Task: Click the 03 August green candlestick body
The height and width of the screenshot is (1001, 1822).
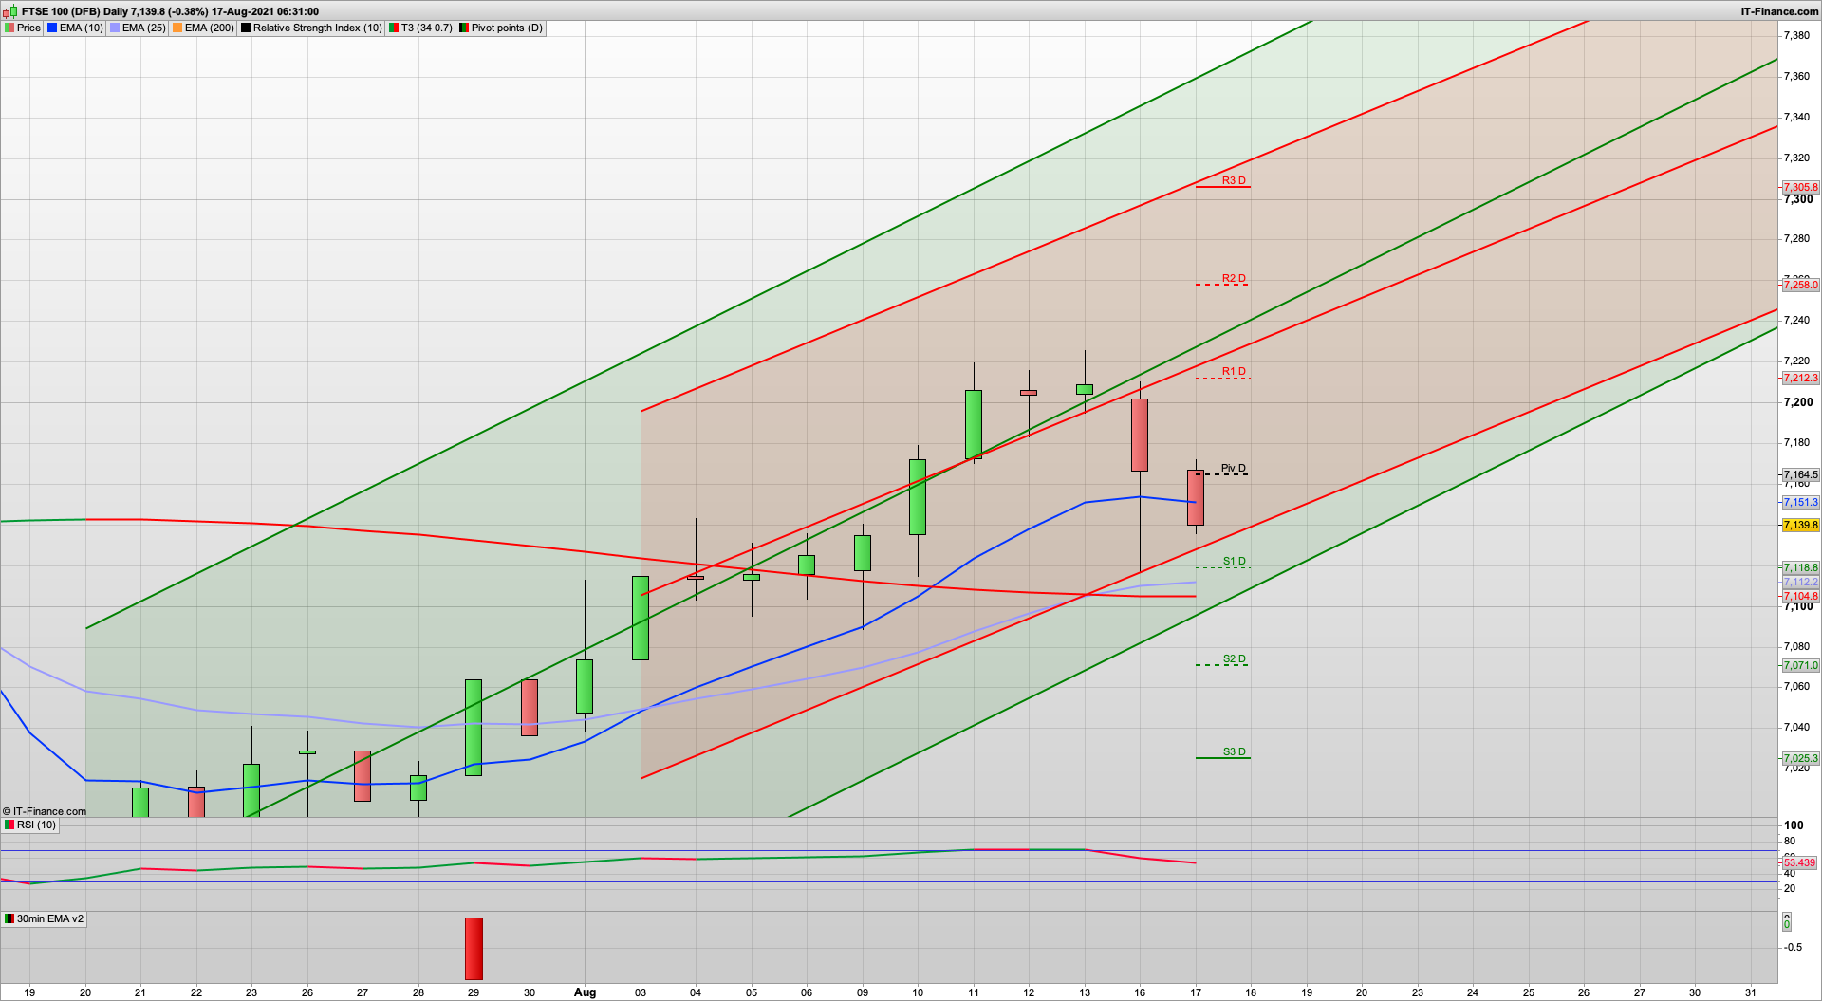Action: pyautogui.click(x=641, y=618)
